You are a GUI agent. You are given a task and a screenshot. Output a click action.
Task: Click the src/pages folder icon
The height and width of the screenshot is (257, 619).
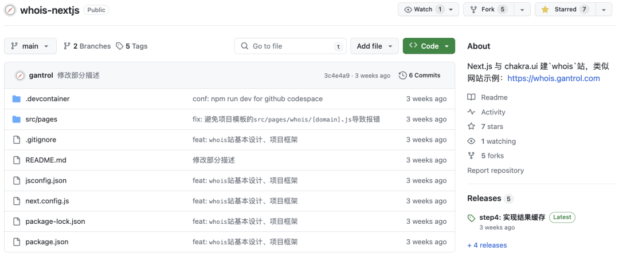16,120
